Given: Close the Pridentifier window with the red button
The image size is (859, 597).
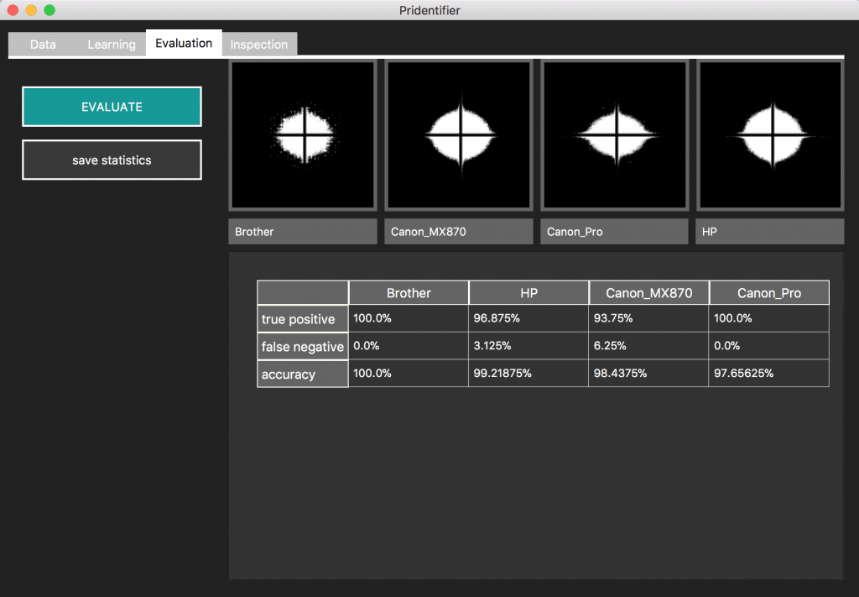Looking at the screenshot, I should click(13, 10).
